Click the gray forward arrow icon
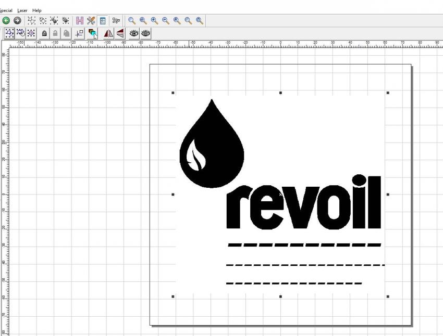The width and height of the screenshot is (443, 336). tap(16, 21)
